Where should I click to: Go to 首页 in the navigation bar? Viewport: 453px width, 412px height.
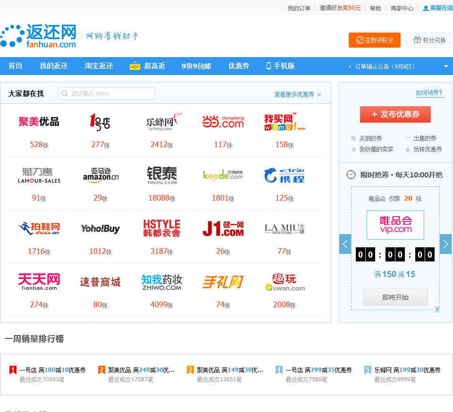(15, 66)
